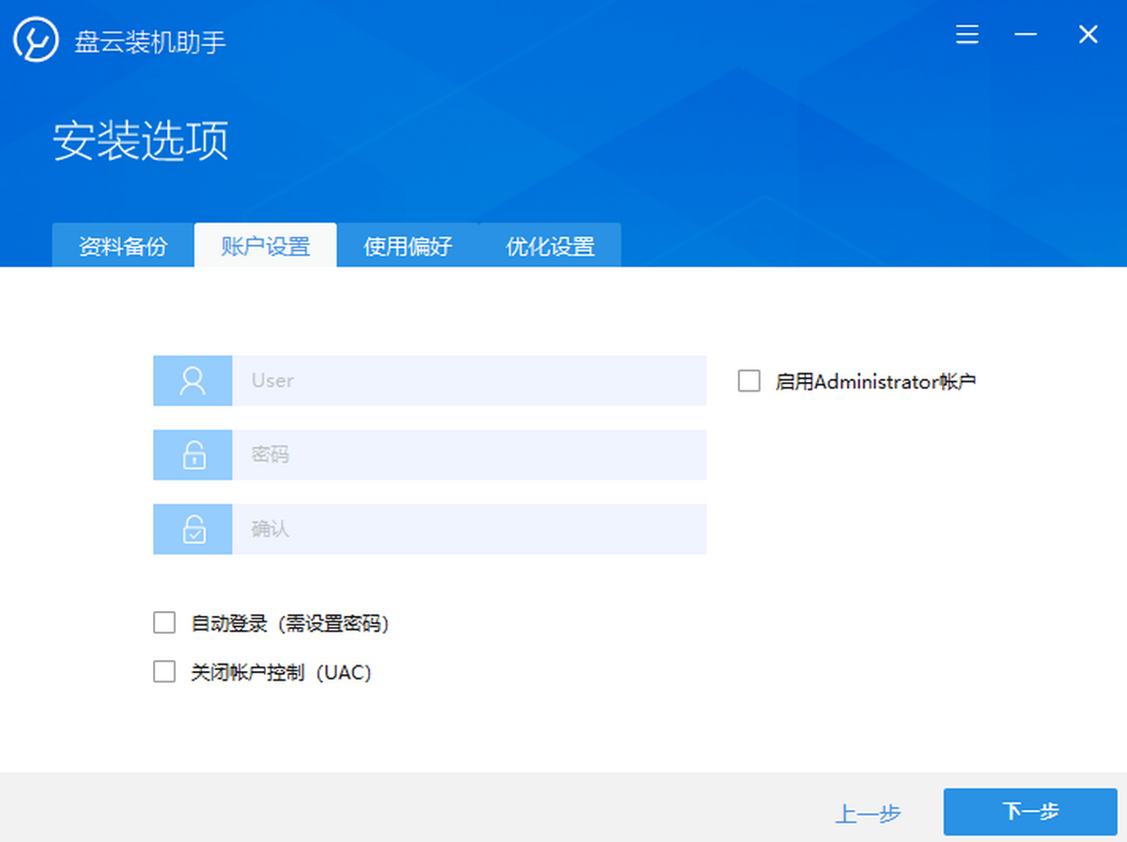Select the 账户设置 tab
Viewport: 1127px width, 842px height.
[265, 247]
